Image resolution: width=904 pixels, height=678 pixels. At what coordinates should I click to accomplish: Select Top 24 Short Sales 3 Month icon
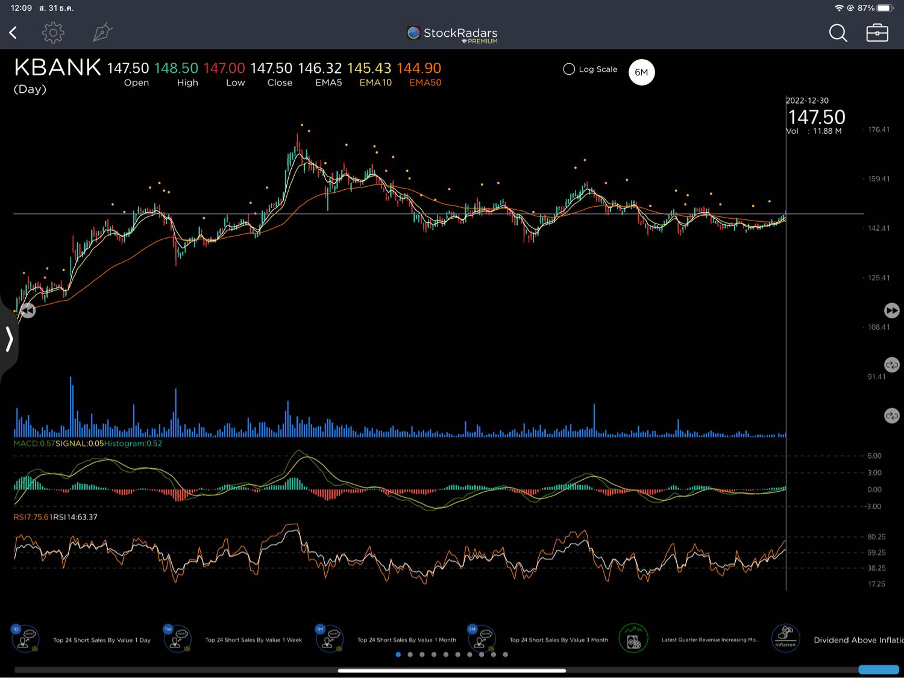[x=482, y=639]
